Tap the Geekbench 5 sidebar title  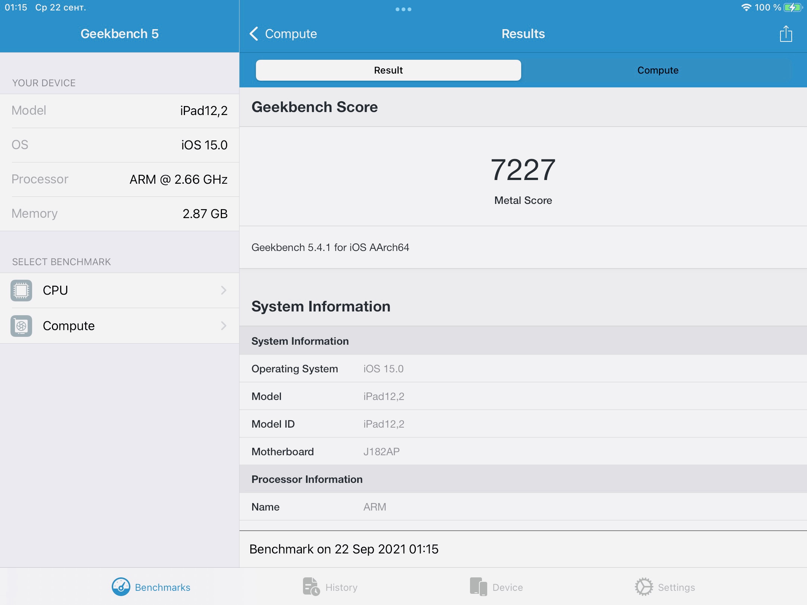tap(120, 34)
